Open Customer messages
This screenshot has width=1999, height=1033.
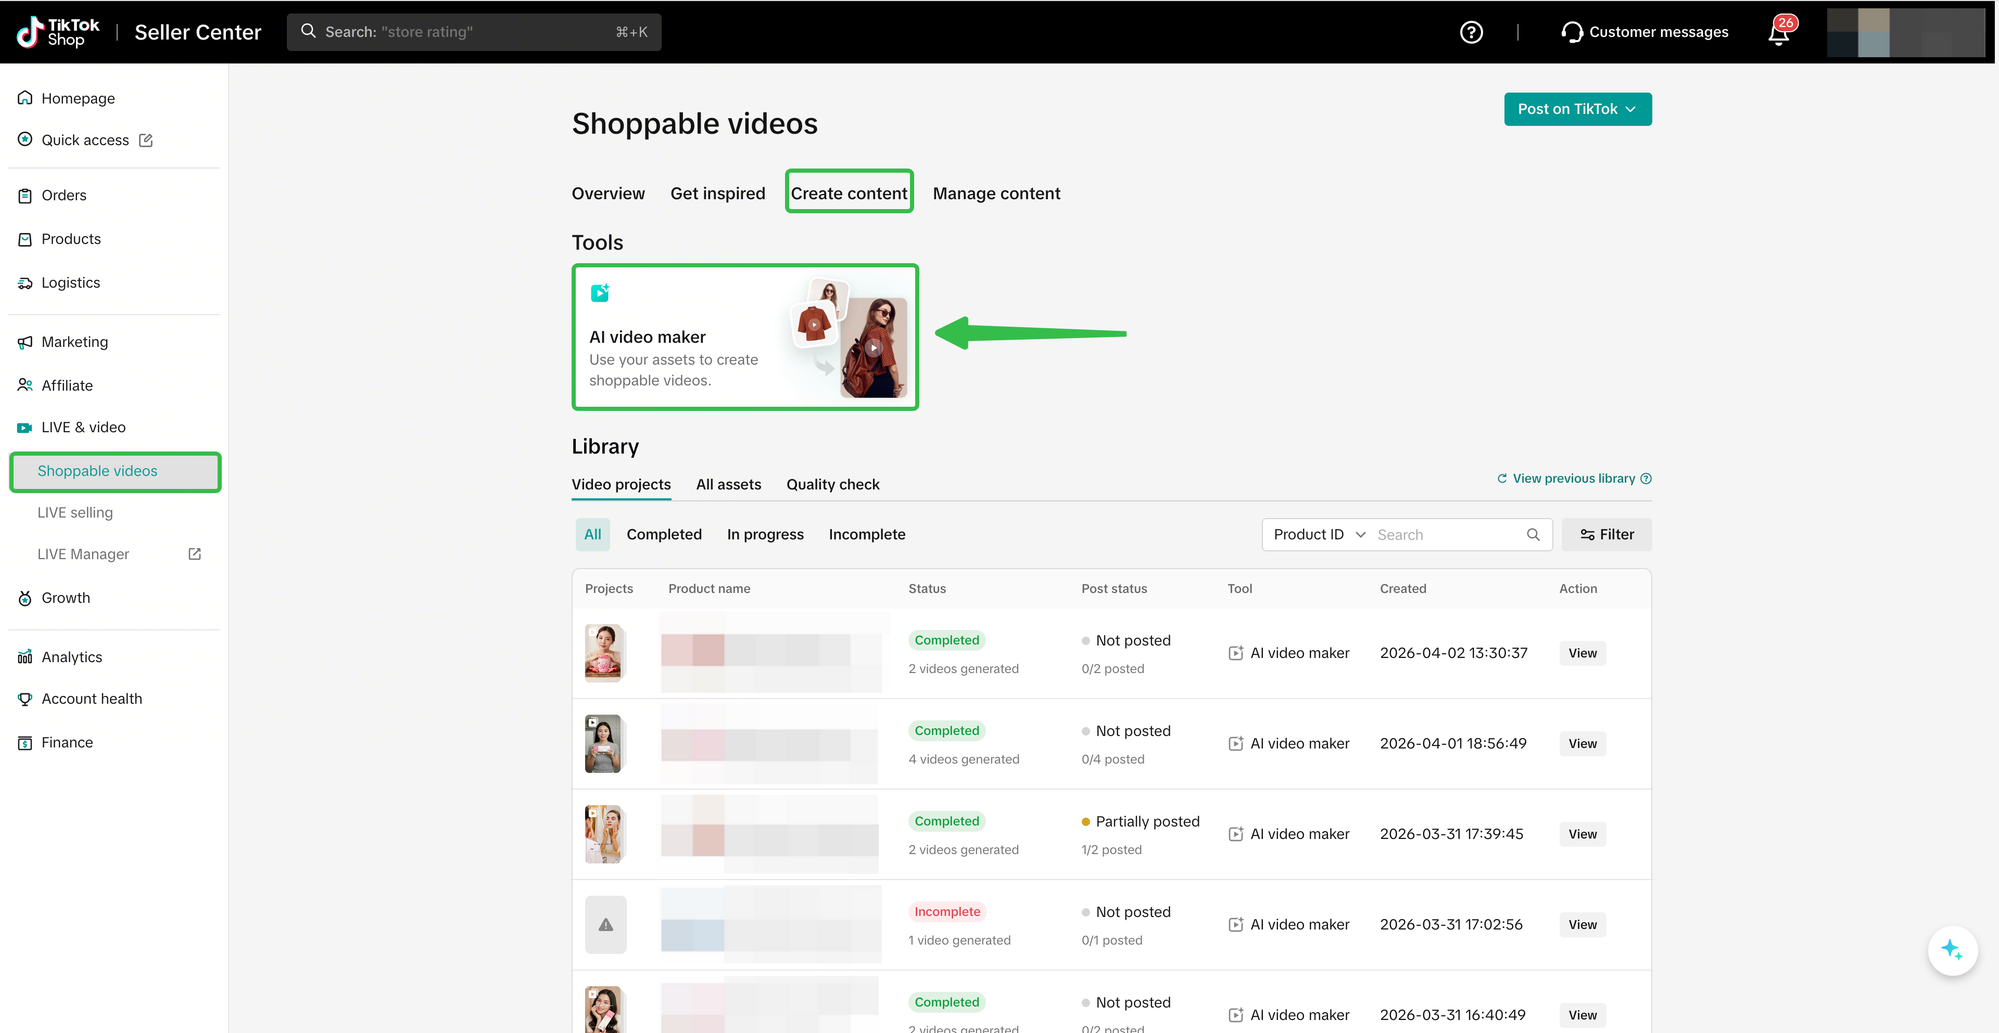click(1644, 32)
